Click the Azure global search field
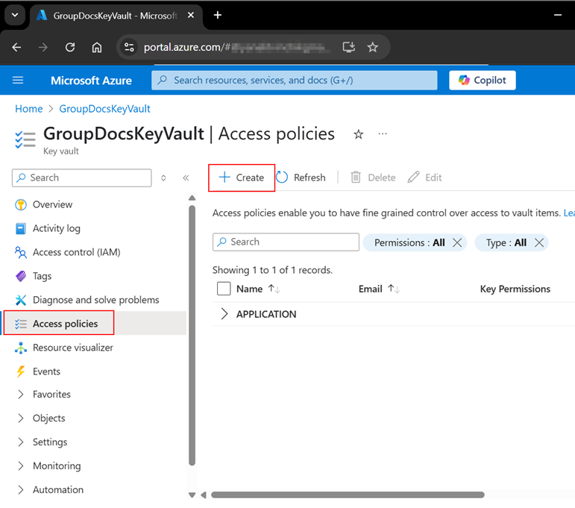The width and height of the screenshot is (575, 508). (295, 81)
